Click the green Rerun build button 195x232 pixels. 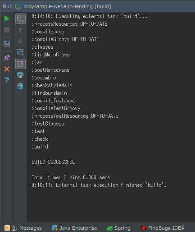point(7,19)
